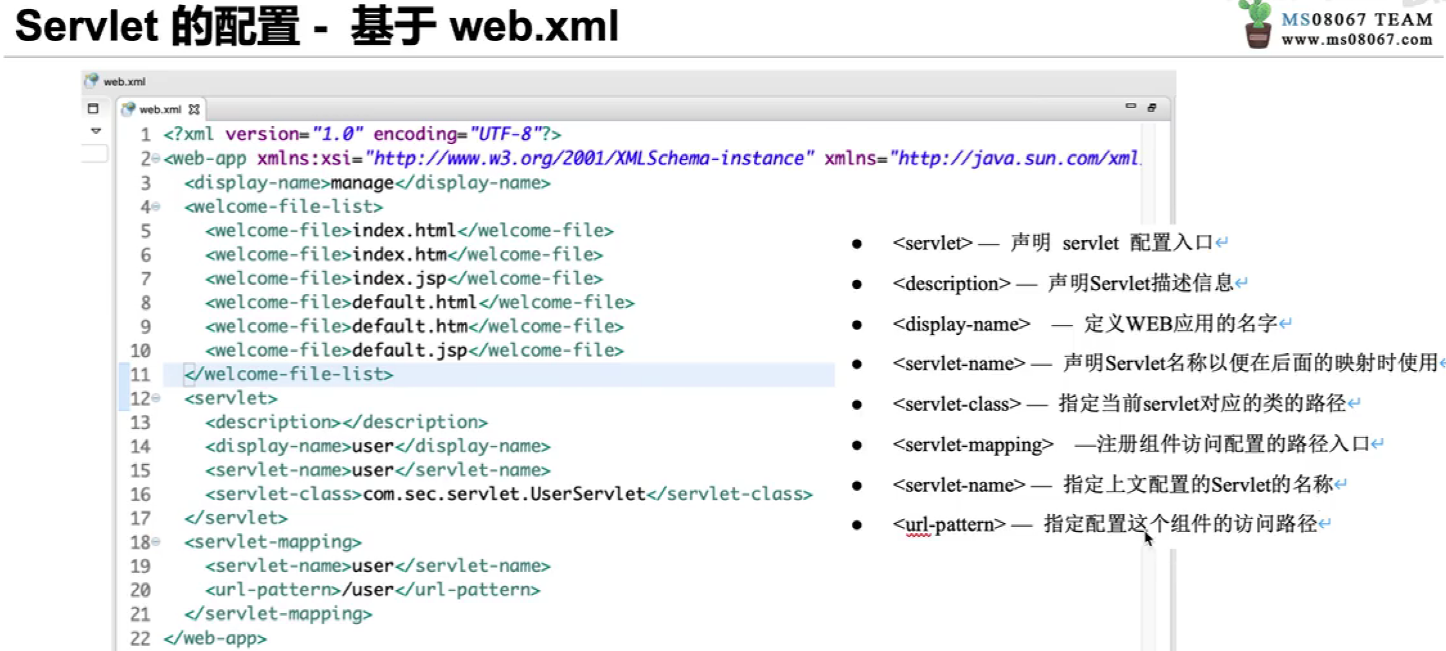Click empty description tag on line 13
Screen dimensions: 1446x651
347,422
